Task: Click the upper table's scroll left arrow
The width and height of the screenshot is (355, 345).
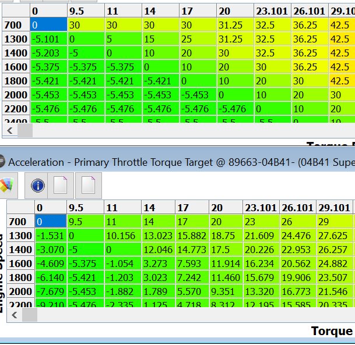Action: pyautogui.click(x=10, y=130)
